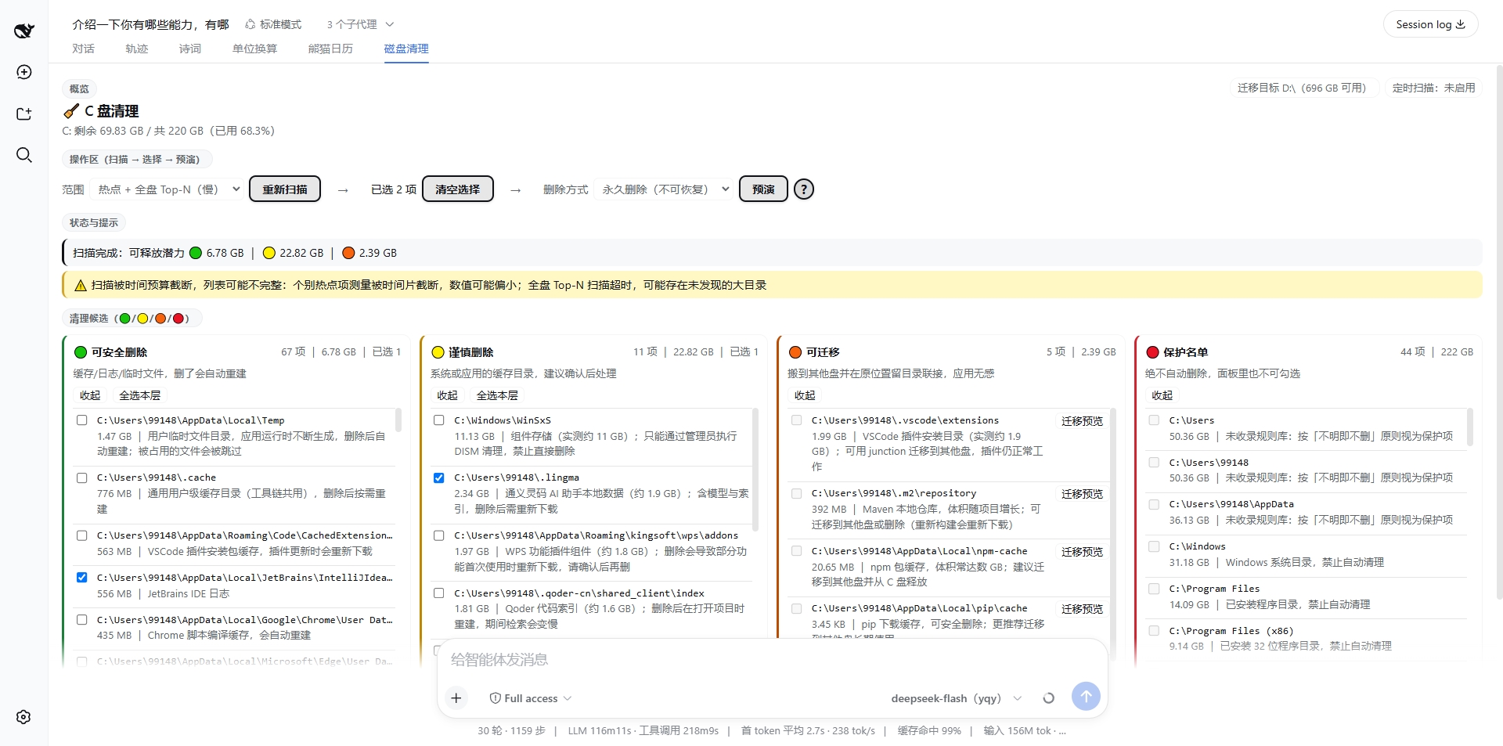Click the 可安全删除 list scrollbar
This screenshot has height=746, width=1503.
pyautogui.click(x=398, y=420)
